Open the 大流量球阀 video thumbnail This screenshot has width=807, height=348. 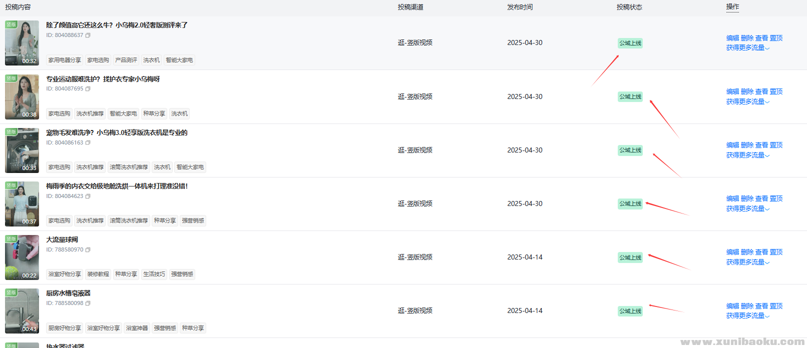pyautogui.click(x=22, y=257)
